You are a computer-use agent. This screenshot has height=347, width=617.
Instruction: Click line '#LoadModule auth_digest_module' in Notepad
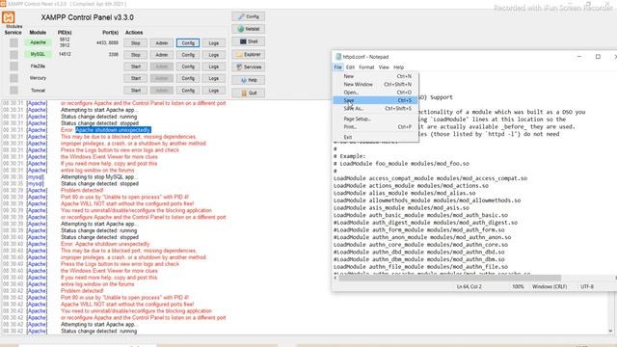click(x=425, y=223)
